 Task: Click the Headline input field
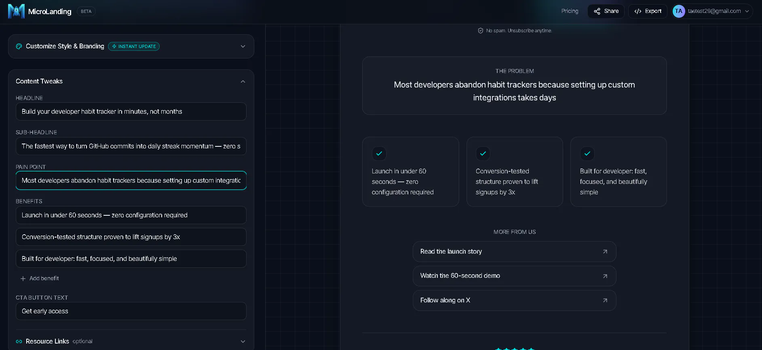click(131, 112)
